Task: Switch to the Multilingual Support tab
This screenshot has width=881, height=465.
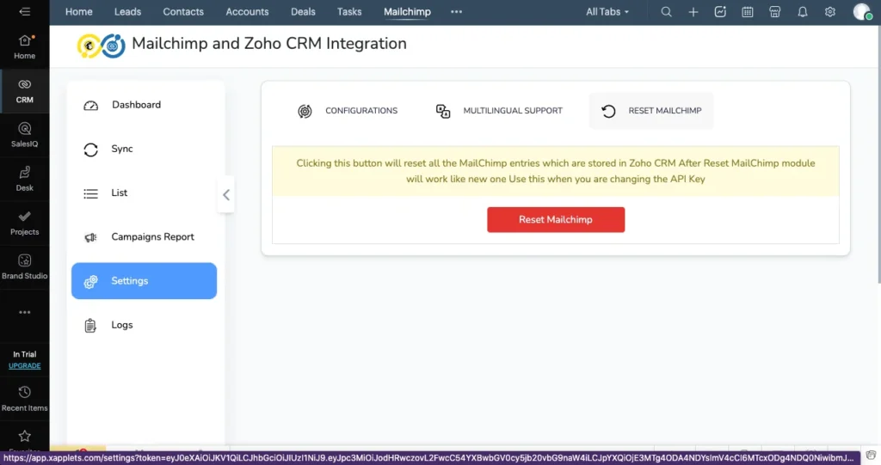Action: 499,111
